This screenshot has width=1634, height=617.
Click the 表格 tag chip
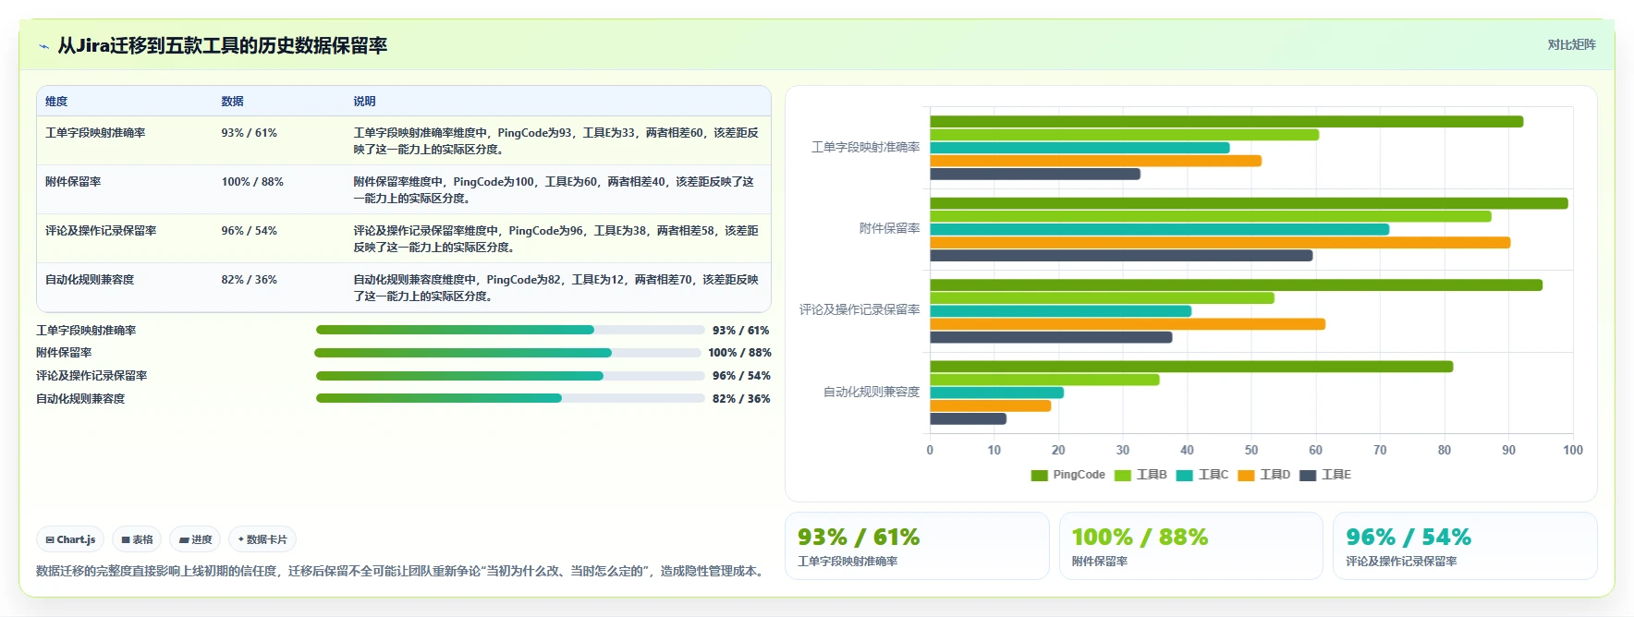point(137,539)
